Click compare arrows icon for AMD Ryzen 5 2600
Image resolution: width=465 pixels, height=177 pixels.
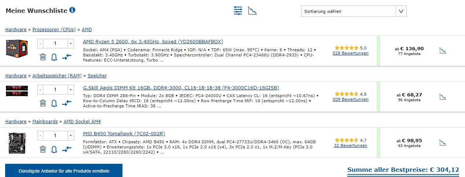coord(66,57)
